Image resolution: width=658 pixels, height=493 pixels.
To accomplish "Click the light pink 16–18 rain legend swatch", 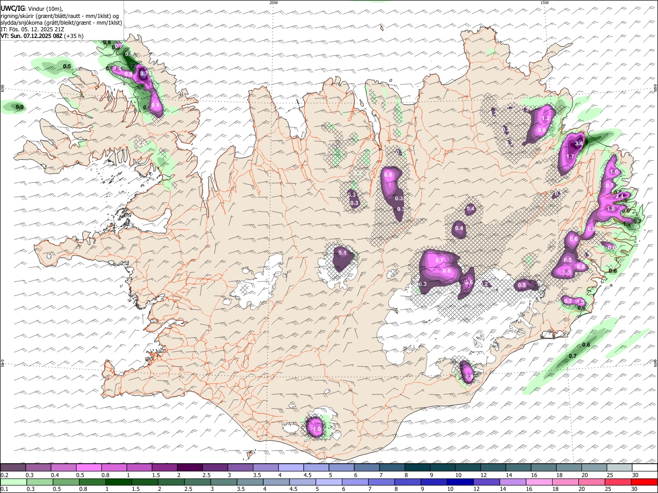I will (538, 482).
